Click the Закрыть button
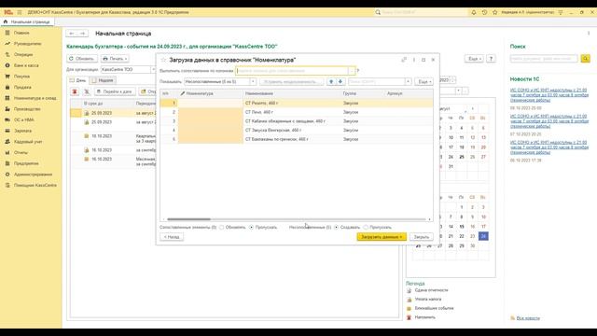This screenshot has width=597, height=336. [x=421, y=237]
